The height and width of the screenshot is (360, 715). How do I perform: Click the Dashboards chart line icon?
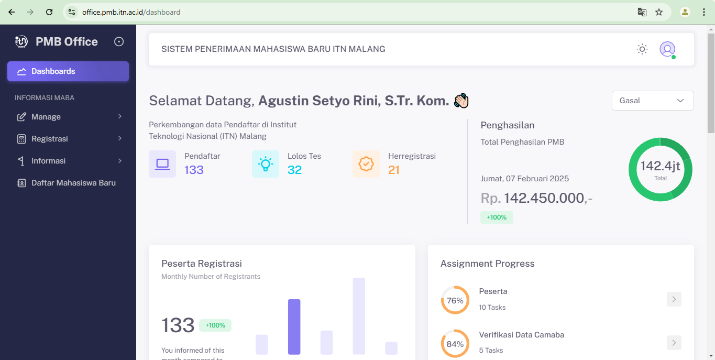(21, 71)
